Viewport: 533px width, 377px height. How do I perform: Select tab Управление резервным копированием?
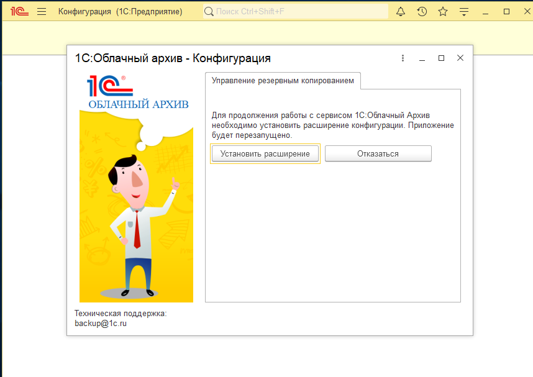click(283, 81)
